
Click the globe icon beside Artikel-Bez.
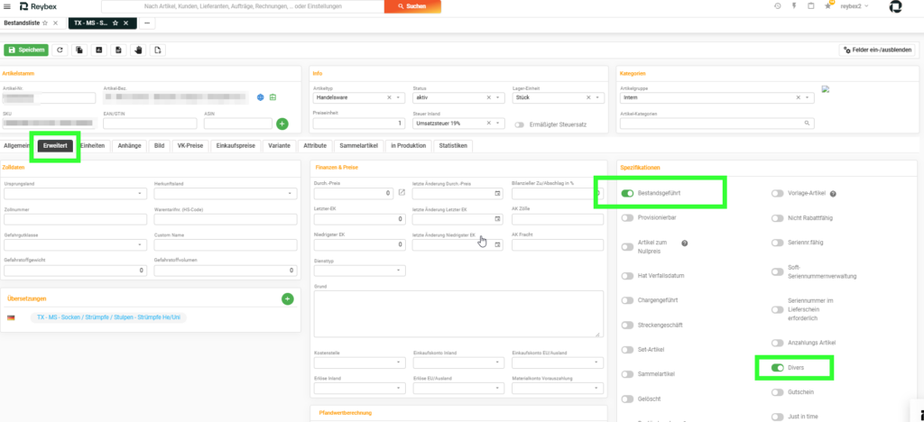coord(261,97)
